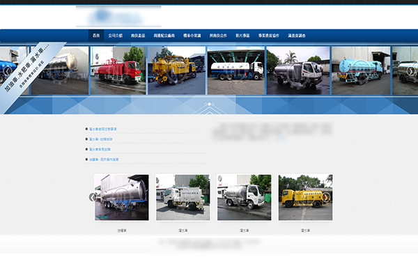
Task: Open article 灑水車使用注意事項
Action: (x=102, y=129)
